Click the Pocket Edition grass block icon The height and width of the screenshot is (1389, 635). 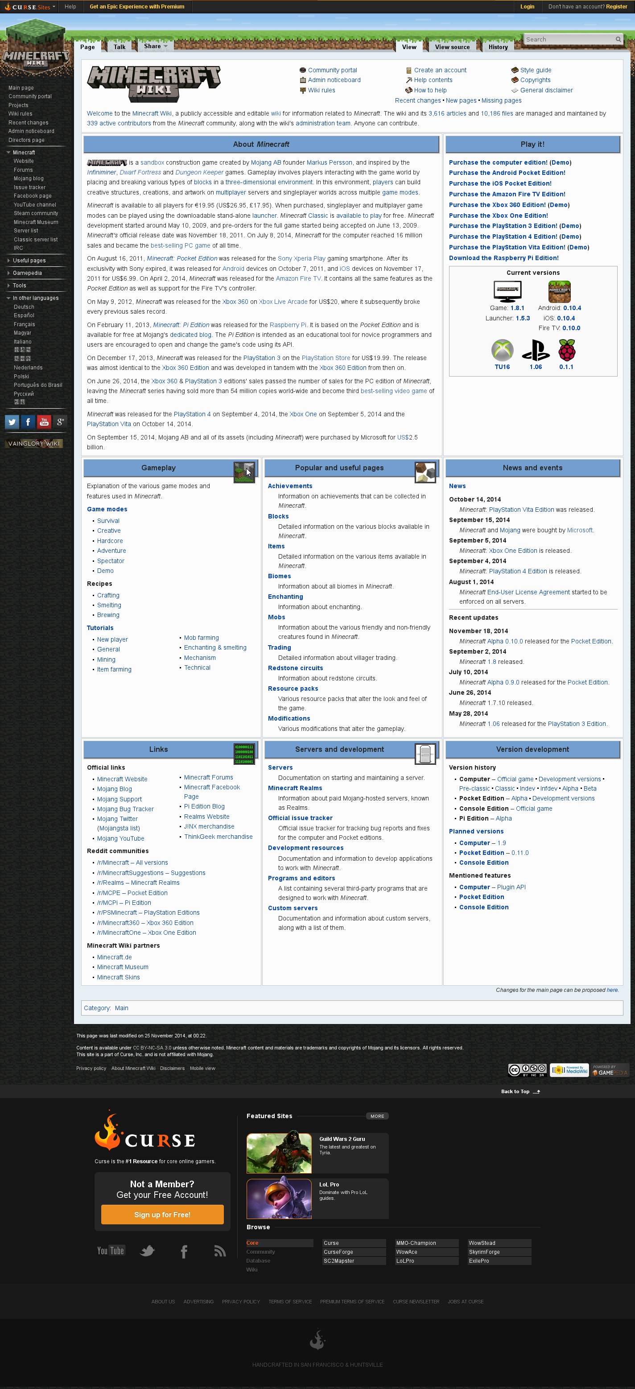pyautogui.click(x=559, y=292)
